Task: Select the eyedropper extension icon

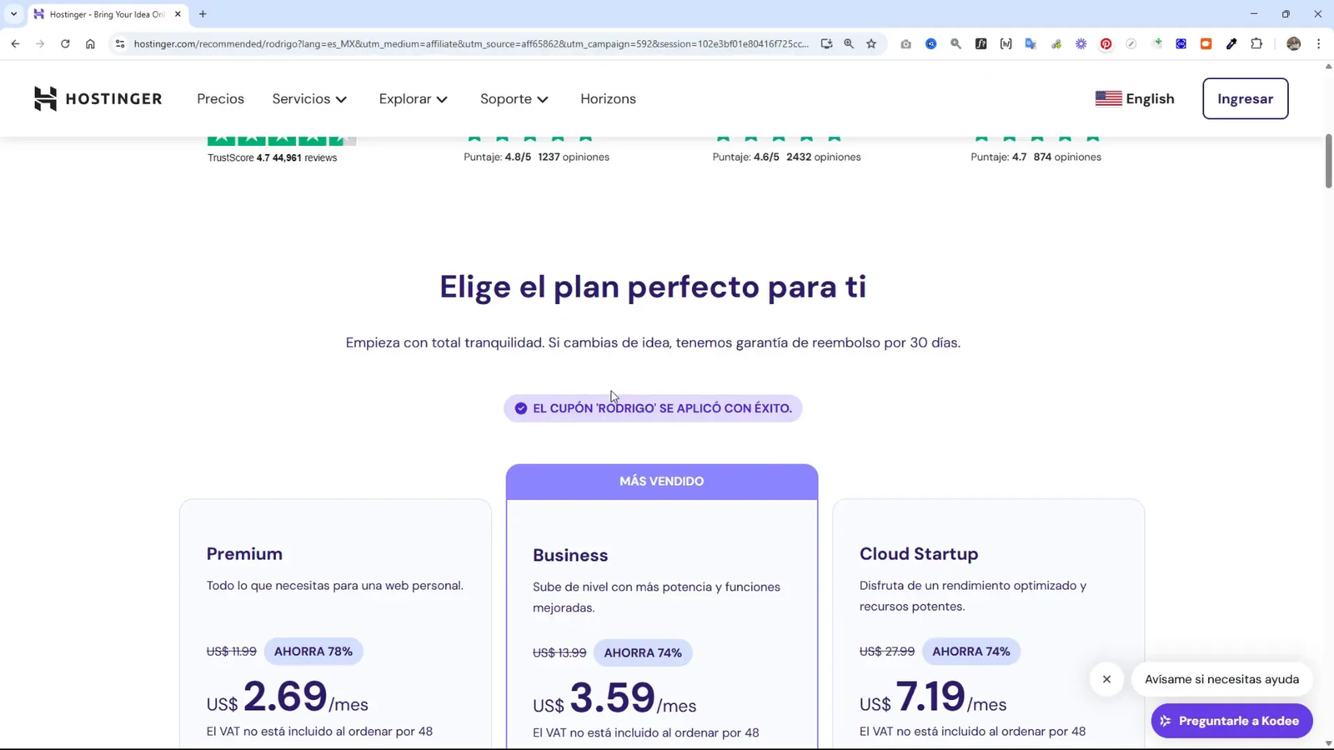Action: tap(1231, 43)
